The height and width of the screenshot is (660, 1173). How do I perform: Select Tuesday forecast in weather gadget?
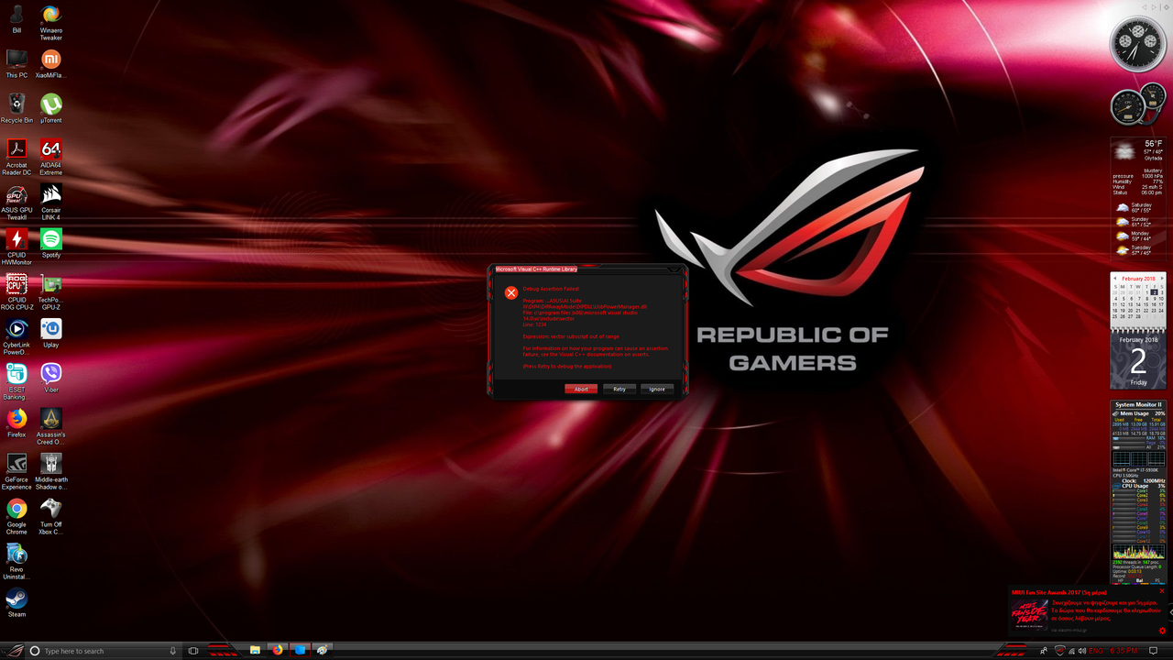(1138, 249)
